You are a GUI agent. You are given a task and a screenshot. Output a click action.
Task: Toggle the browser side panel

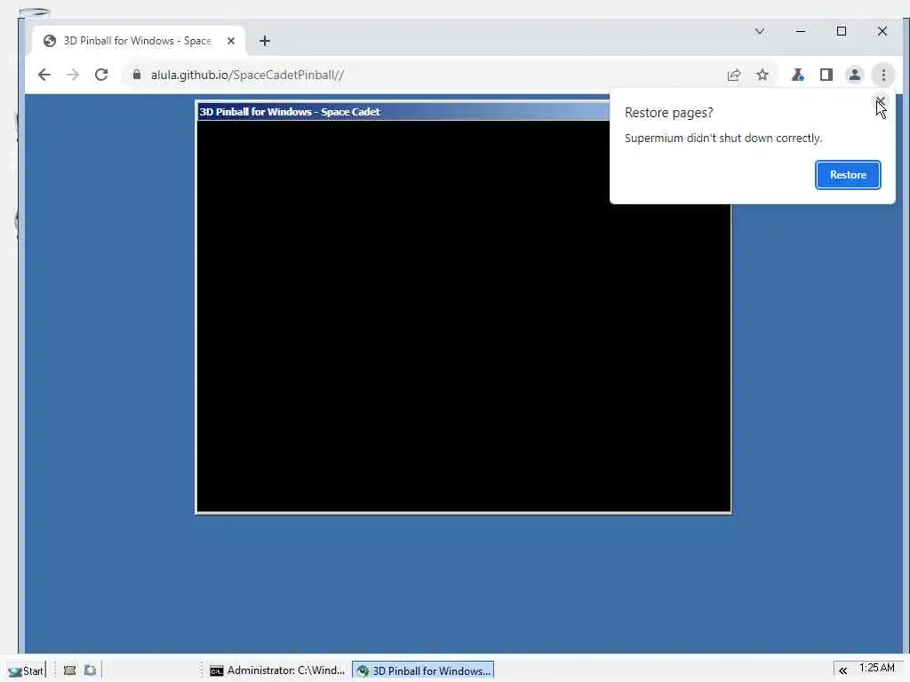tap(826, 75)
